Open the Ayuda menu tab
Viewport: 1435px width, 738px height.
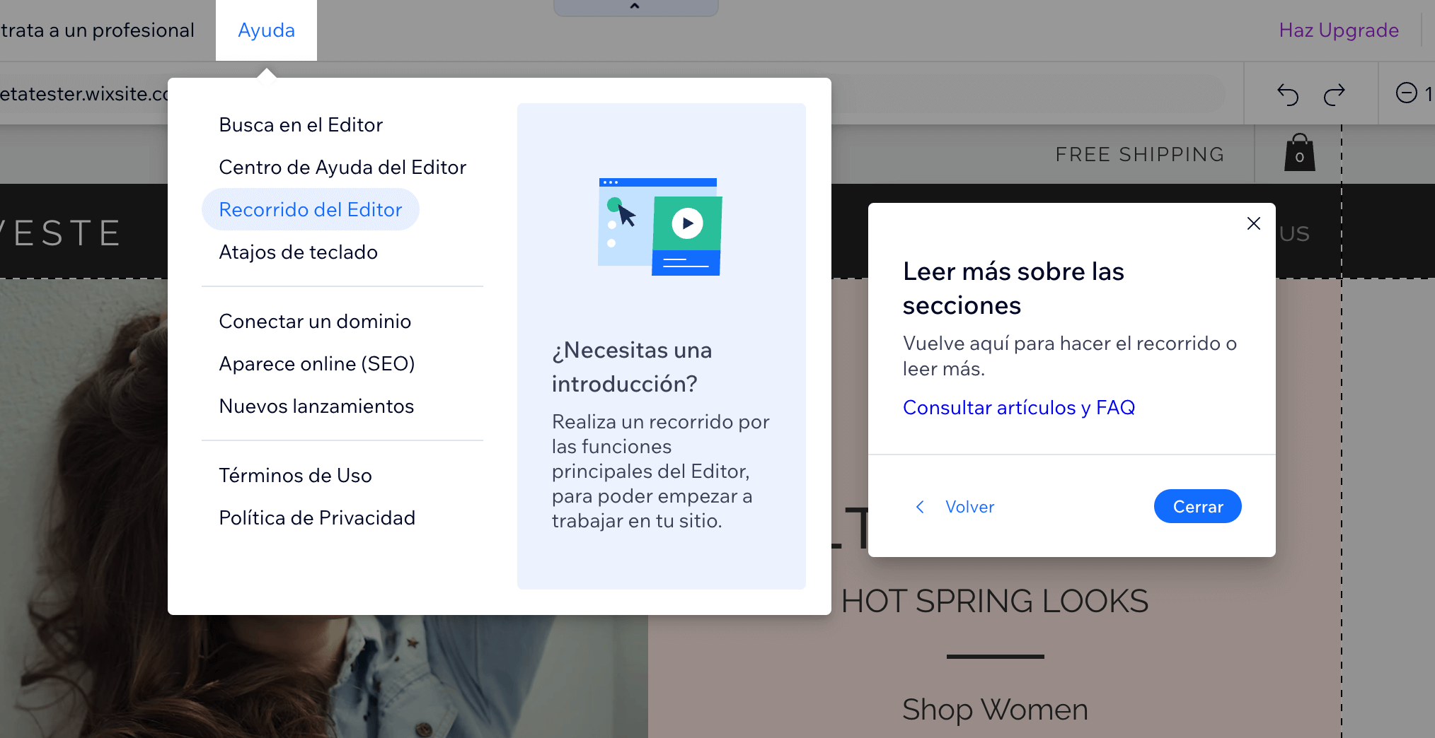266,30
